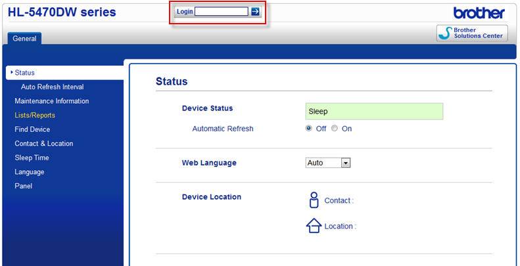Click the Login password input field
The width and height of the screenshot is (520, 266).
(222, 12)
